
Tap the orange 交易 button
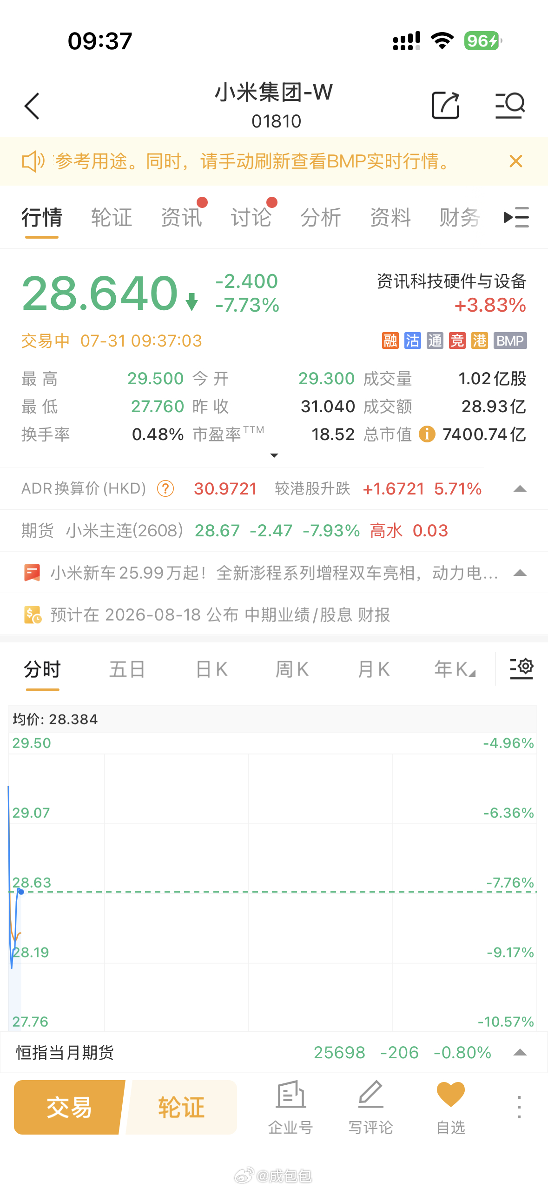(69, 1107)
